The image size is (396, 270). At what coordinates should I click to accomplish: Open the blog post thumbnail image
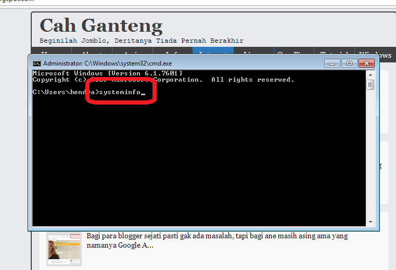coord(64,249)
